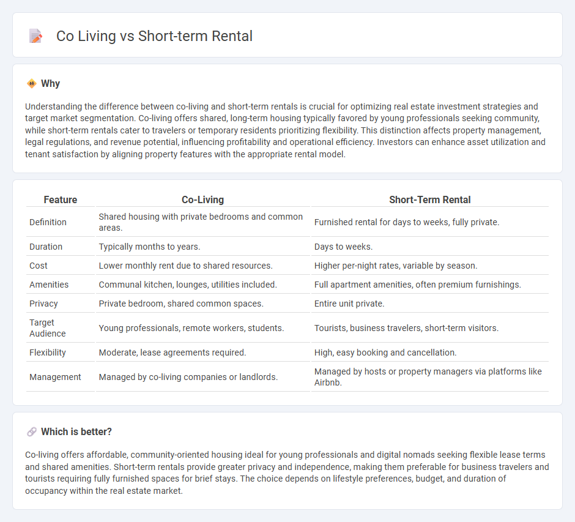Click cell 'High, easy booking and cancellation.'
The image size is (575, 522).
(430, 352)
